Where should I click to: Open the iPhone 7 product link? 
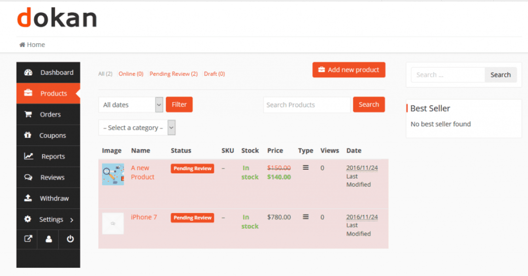(x=144, y=217)
